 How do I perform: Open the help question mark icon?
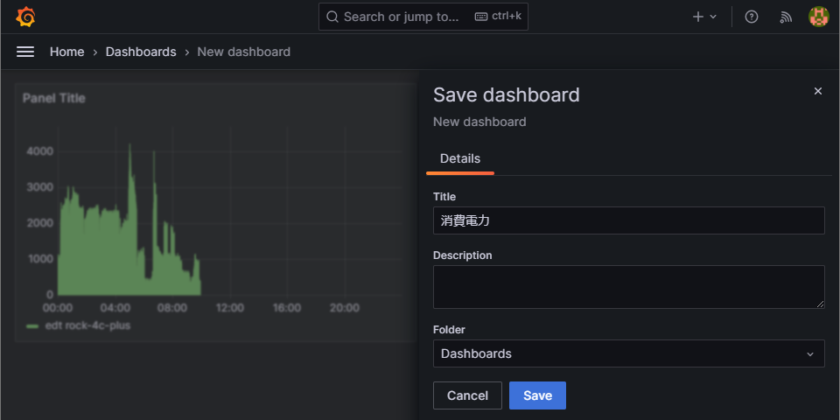752,17
